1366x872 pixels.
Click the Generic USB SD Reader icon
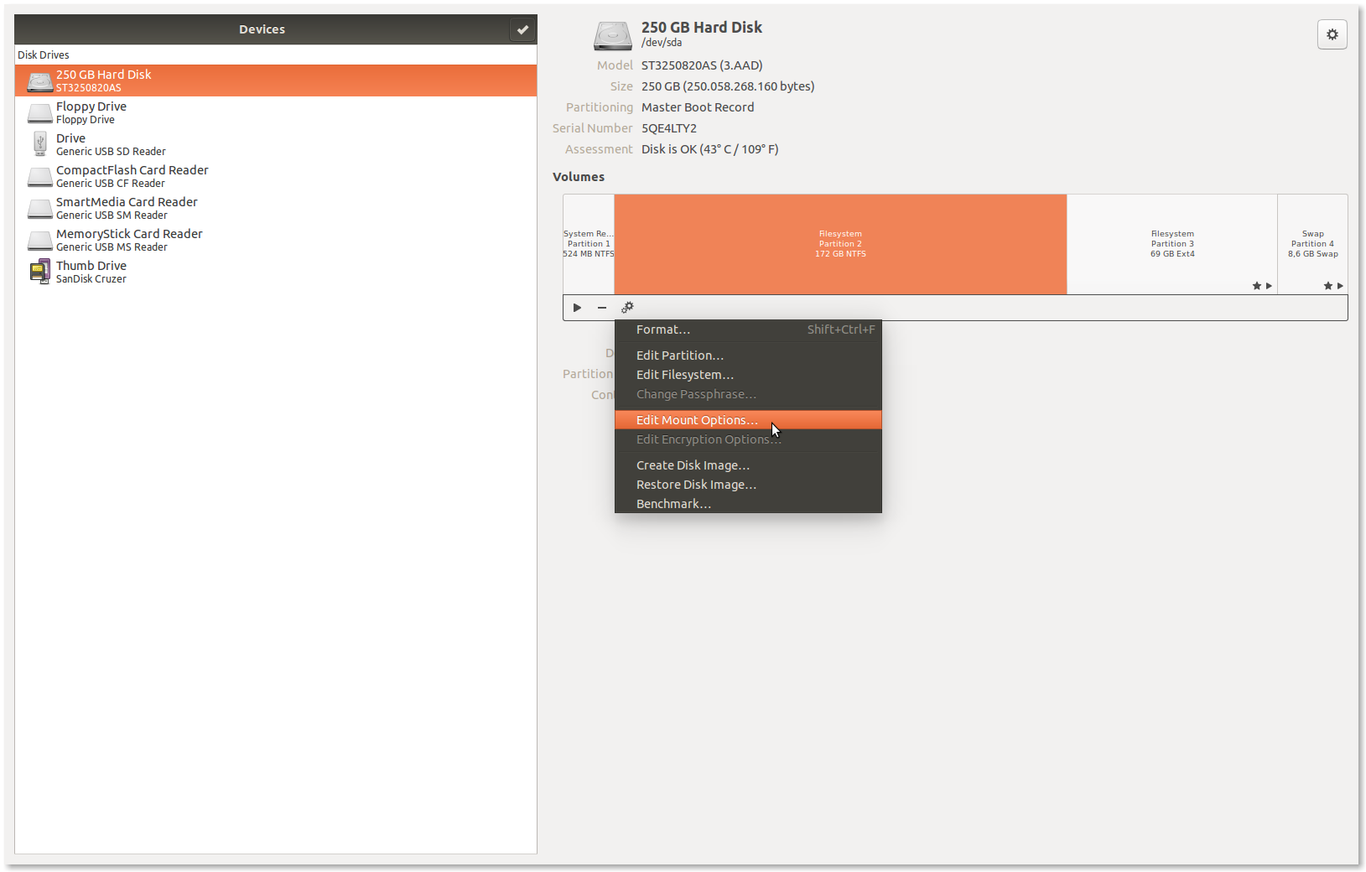pos(39,144)
